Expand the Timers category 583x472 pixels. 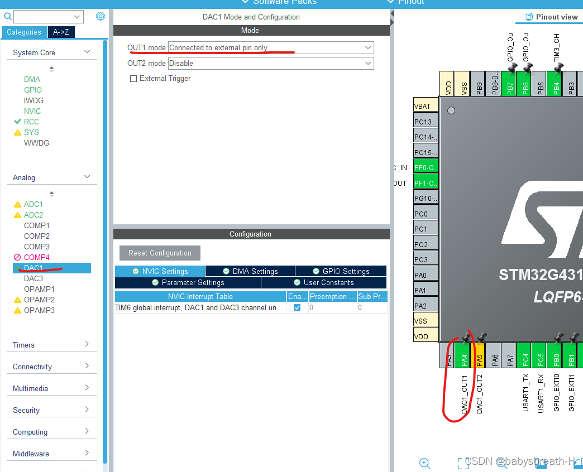[x=87, y=344]
